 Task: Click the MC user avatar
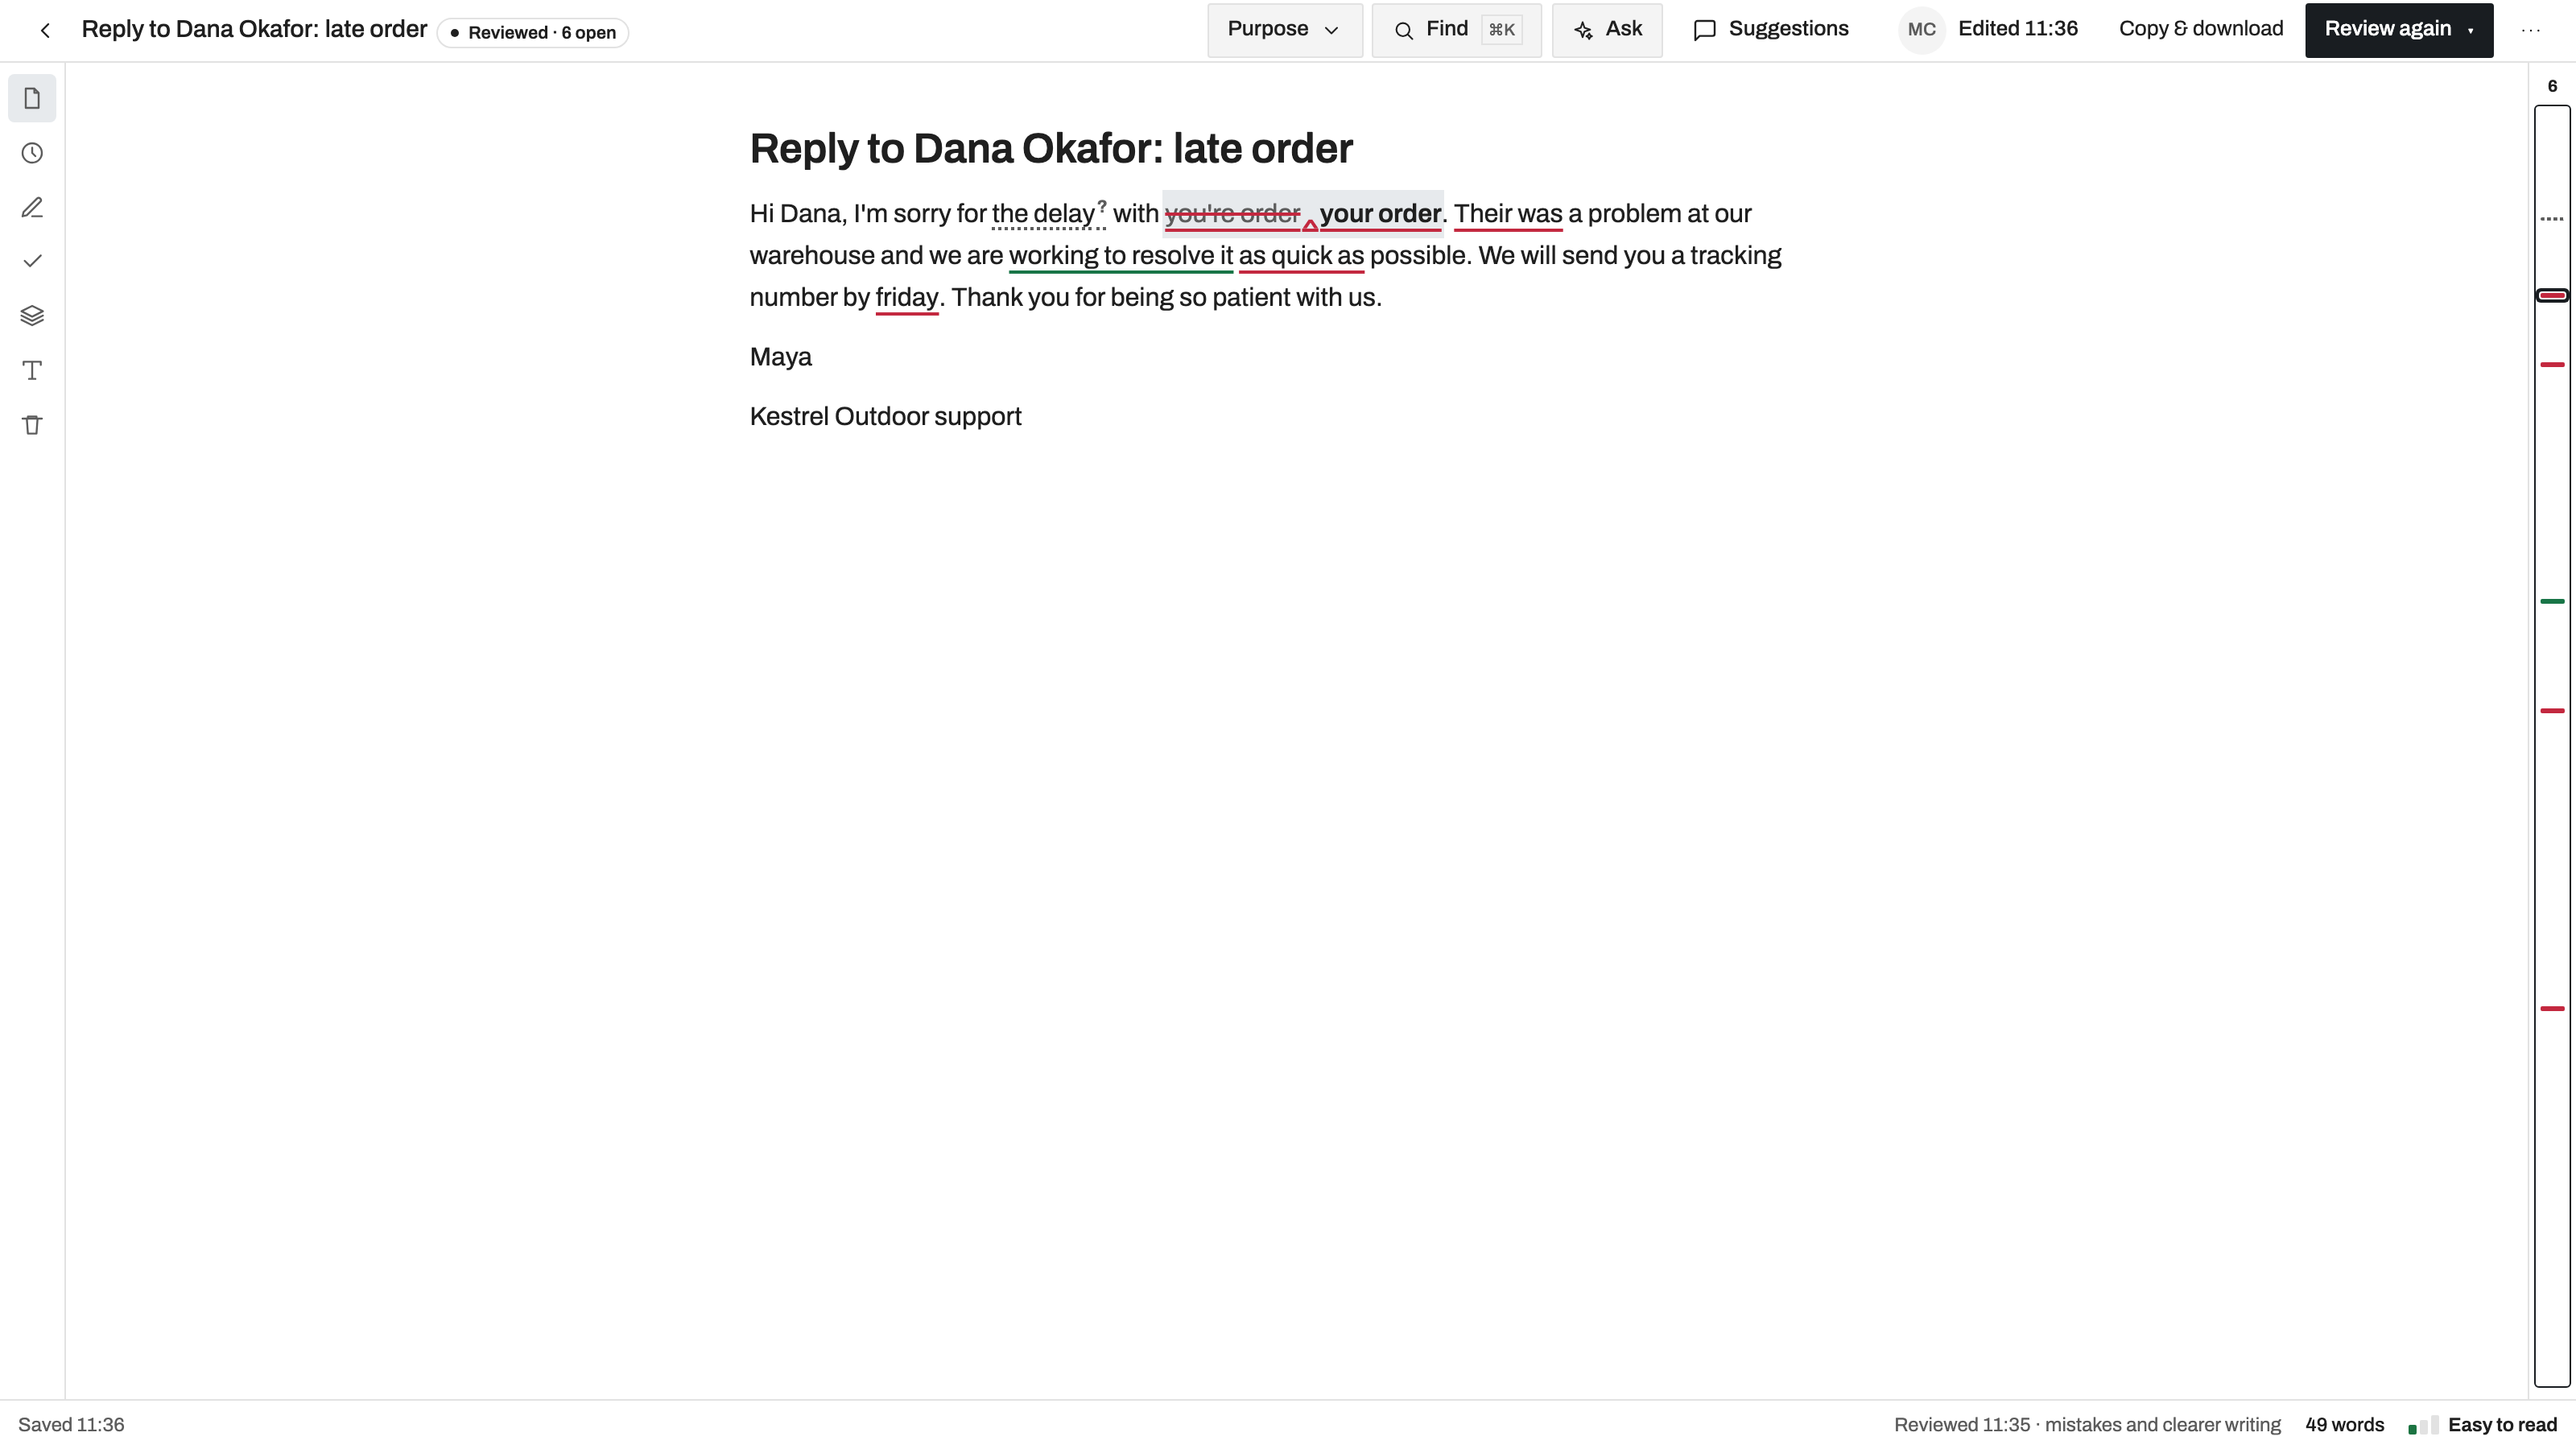click(1921, 30)
